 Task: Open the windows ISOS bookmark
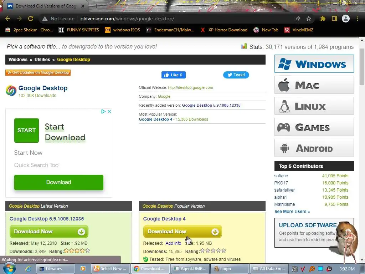pyautogui.click(x=123, y=30)
